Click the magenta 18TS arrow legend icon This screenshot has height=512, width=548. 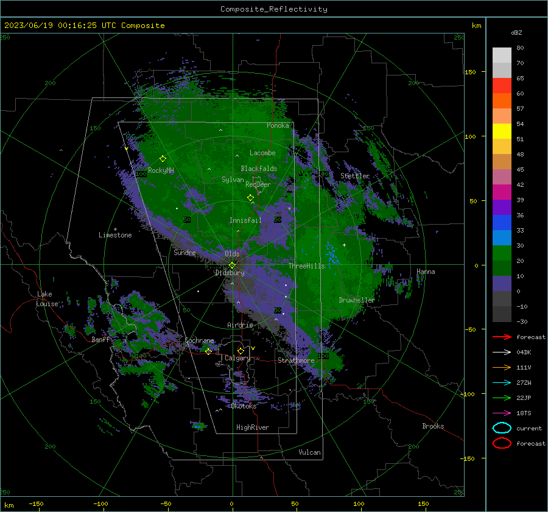[x=502, y=413]
